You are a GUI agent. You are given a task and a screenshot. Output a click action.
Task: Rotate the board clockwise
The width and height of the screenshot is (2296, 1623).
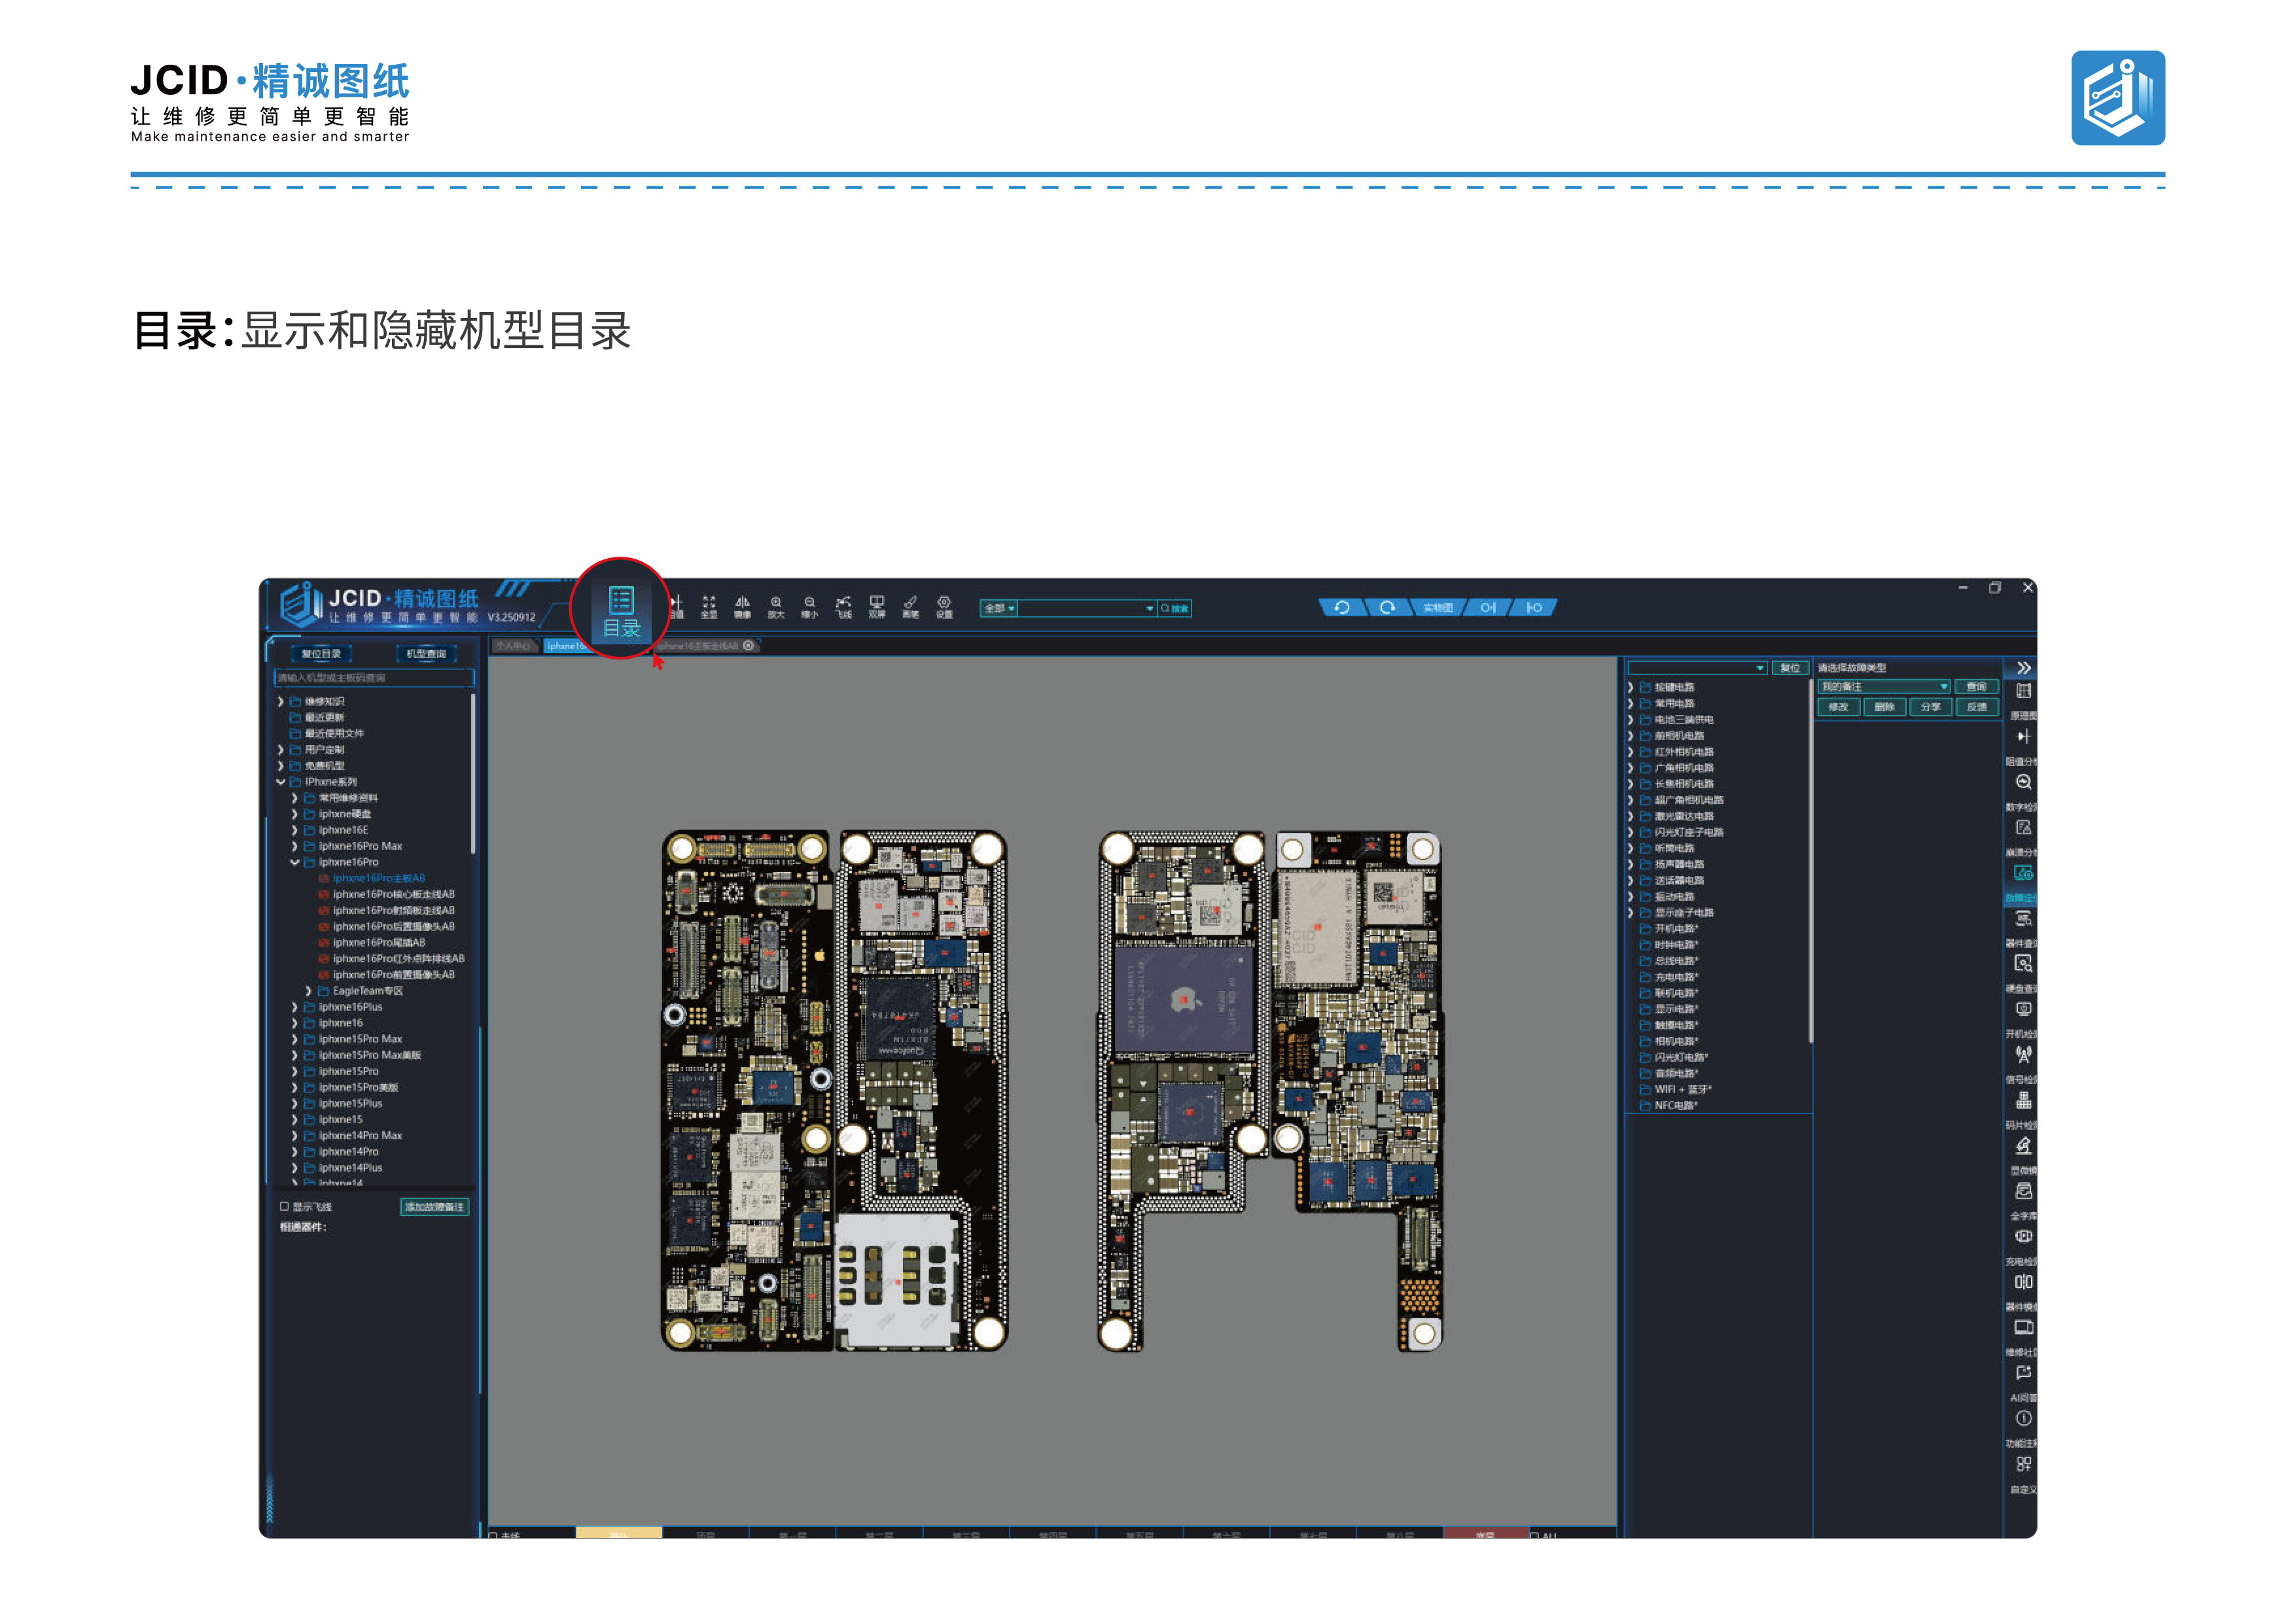[x=1387, y=607]
